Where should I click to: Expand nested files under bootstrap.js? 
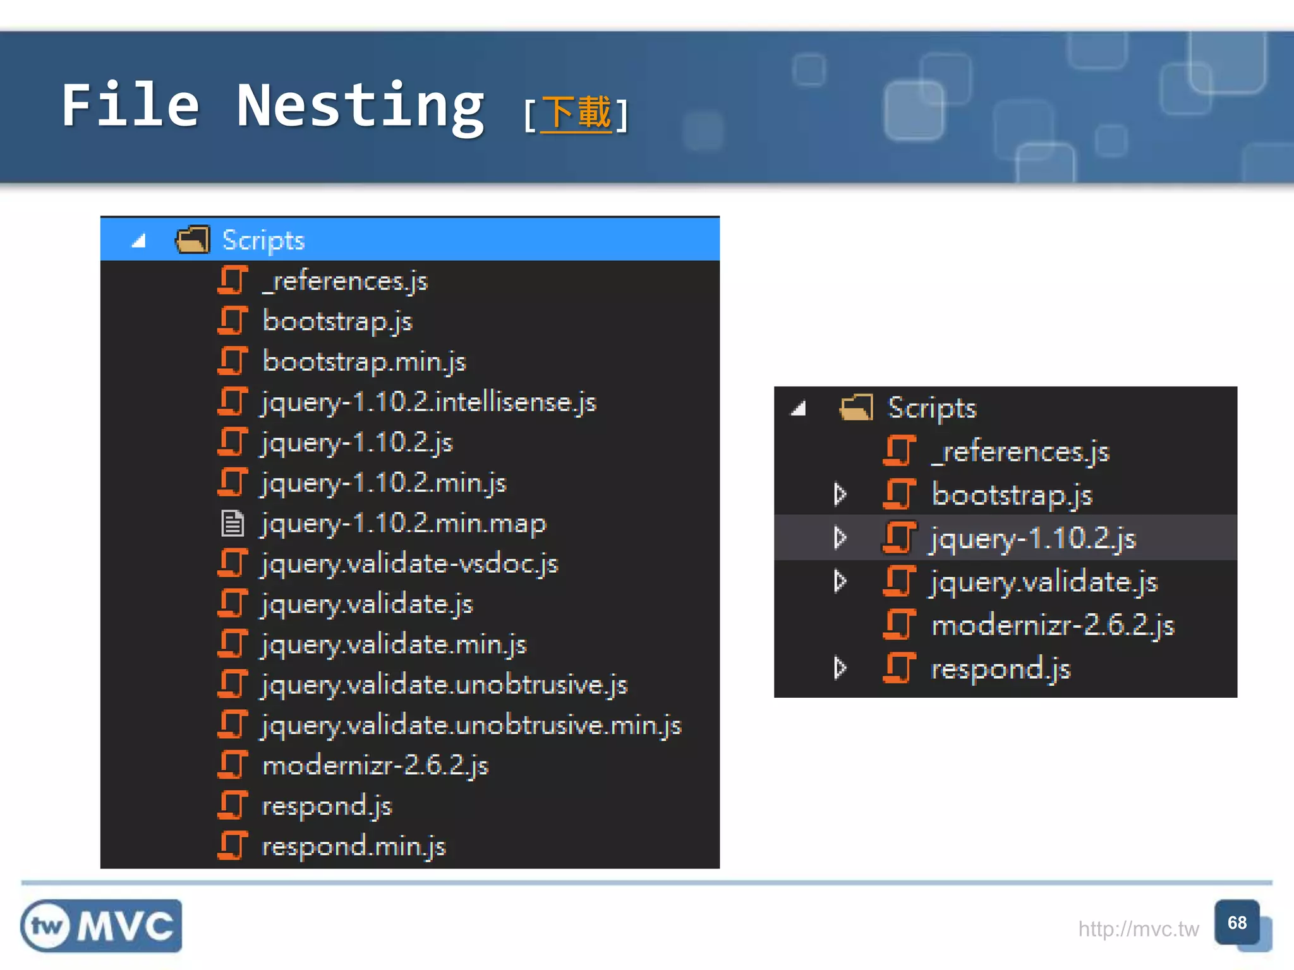tap(840, 494)
